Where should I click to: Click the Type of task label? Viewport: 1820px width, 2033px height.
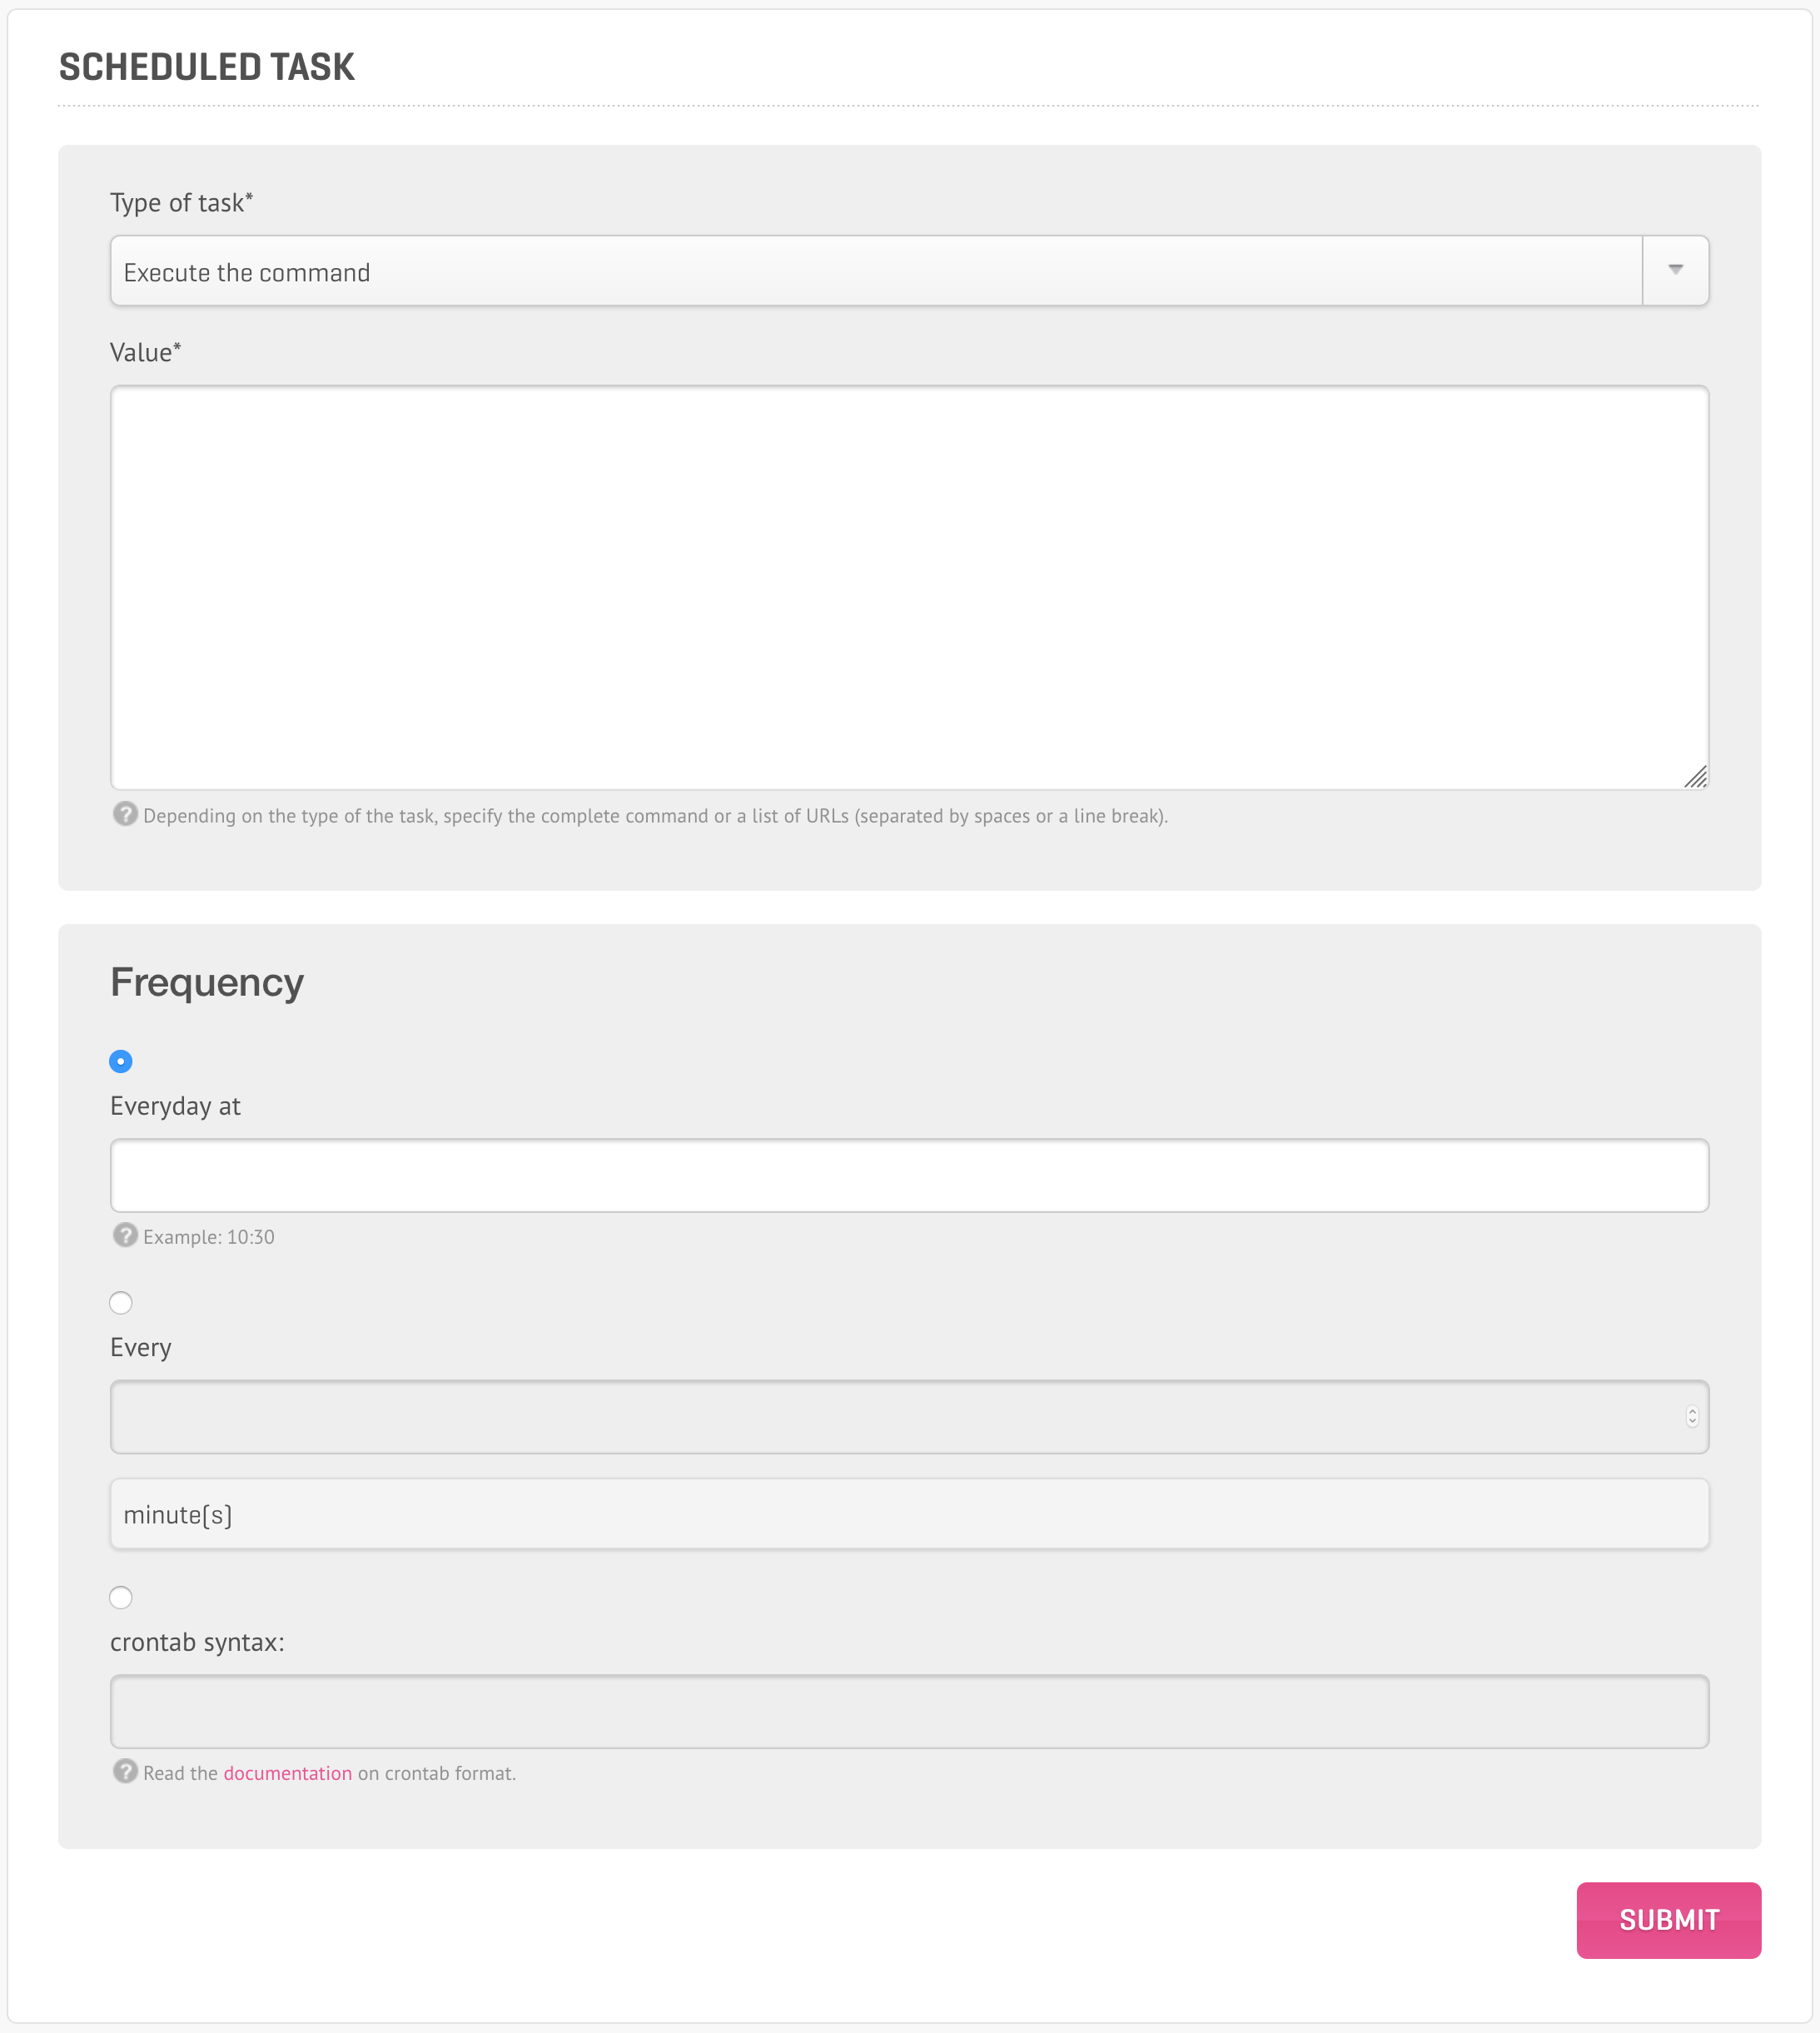(x=181, y=203)
